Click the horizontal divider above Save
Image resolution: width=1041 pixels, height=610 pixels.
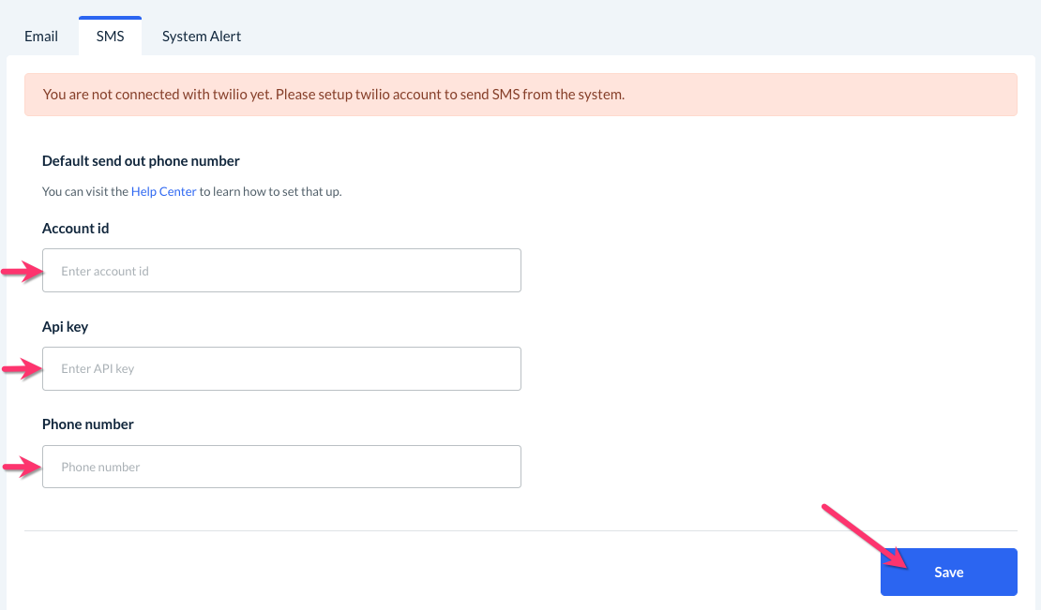click(520, 530)
